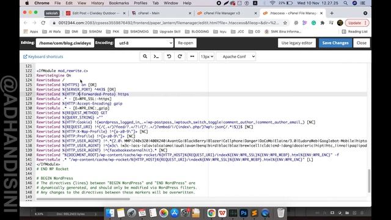Click the RewriteBase / line 124
Screen dimensions: 391x220
click(x=50, y=80)
